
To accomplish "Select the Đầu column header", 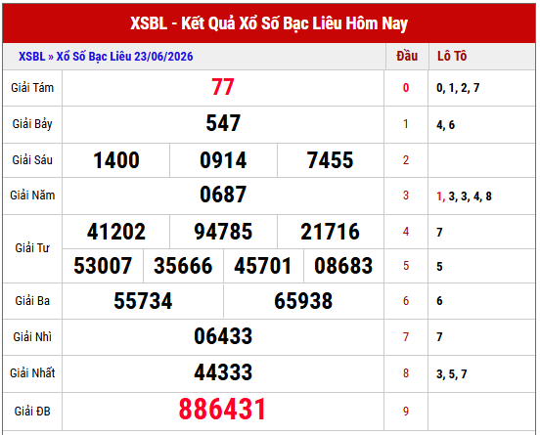I will (x=407, y=56).
